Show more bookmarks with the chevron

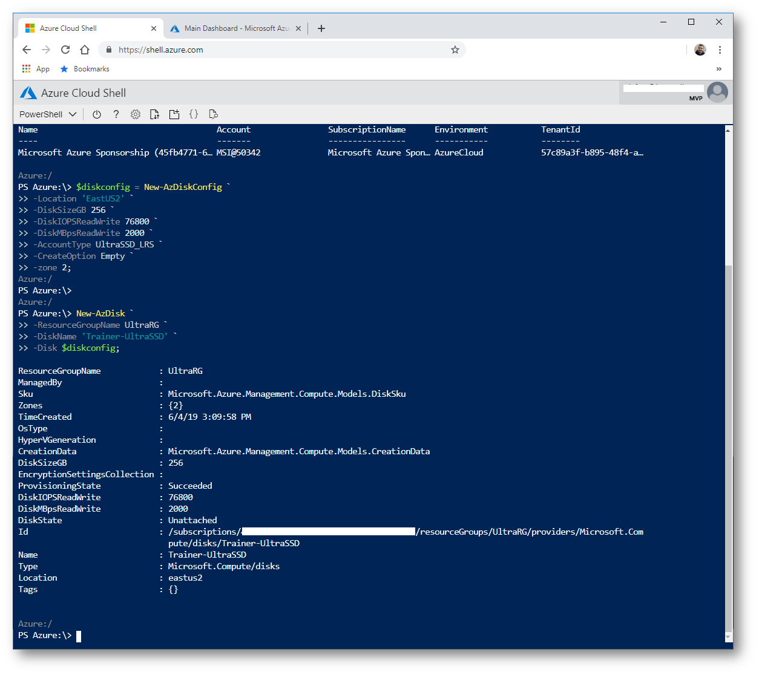point(719,69)
